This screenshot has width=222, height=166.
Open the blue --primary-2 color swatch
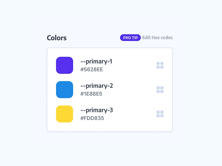[x=65, y=89]
